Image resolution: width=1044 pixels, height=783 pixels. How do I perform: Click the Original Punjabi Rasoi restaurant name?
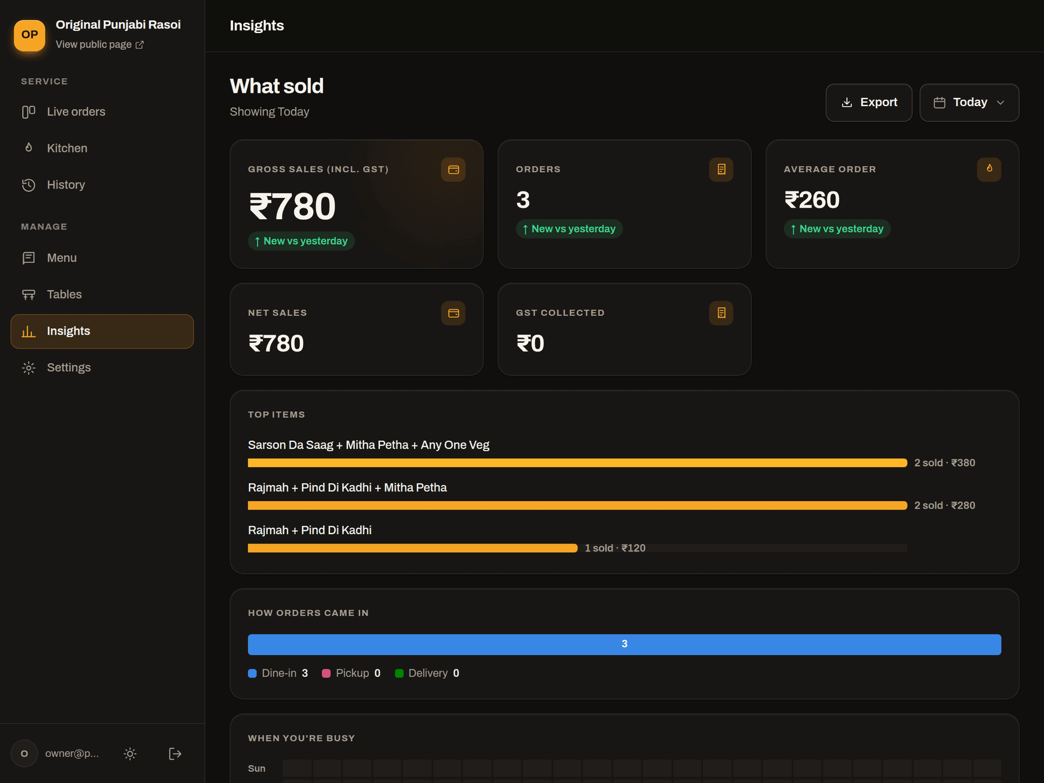tap(118, 24)
